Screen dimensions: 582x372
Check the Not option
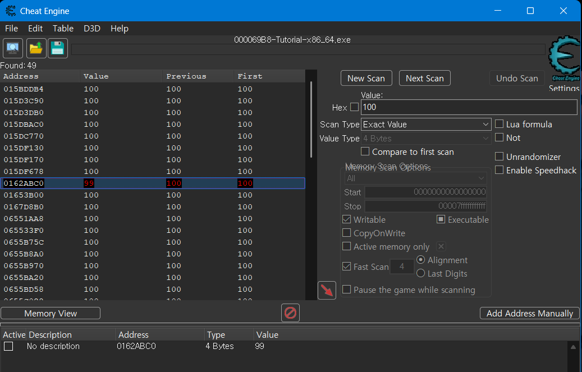[x=499, y=137]
